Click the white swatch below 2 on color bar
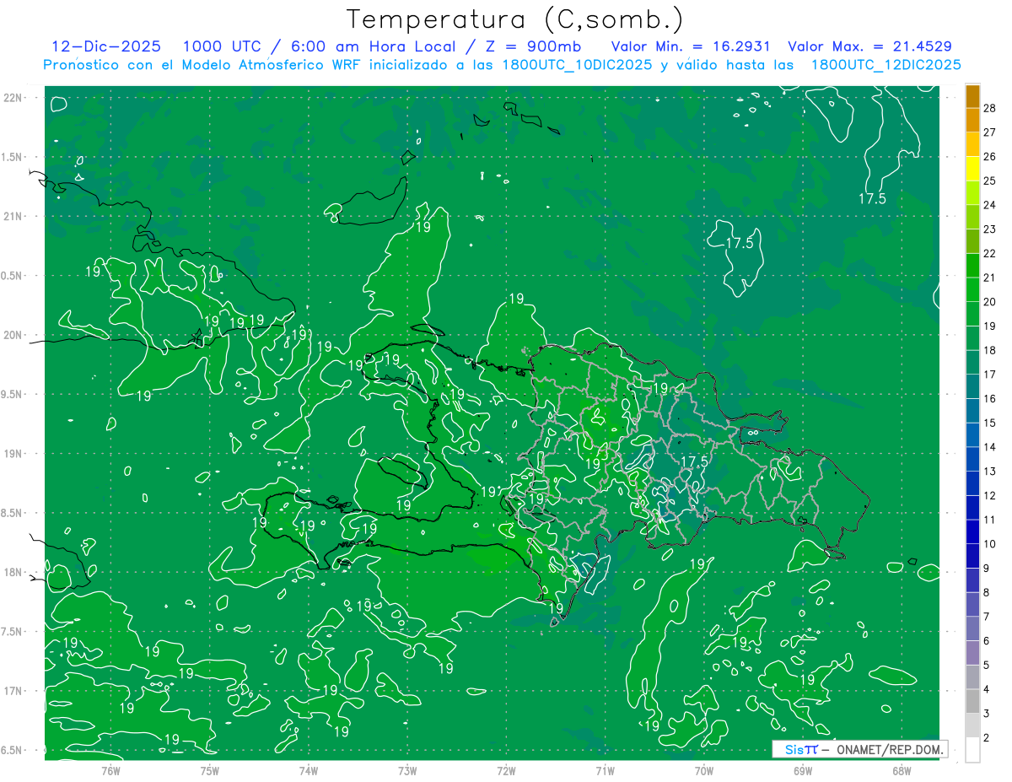 (x=972, y=749)
